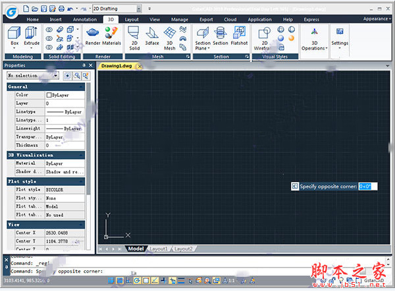Toggle Grid display in status bar
The height and width of the screenshot is (292, 395).
point(120,280)
